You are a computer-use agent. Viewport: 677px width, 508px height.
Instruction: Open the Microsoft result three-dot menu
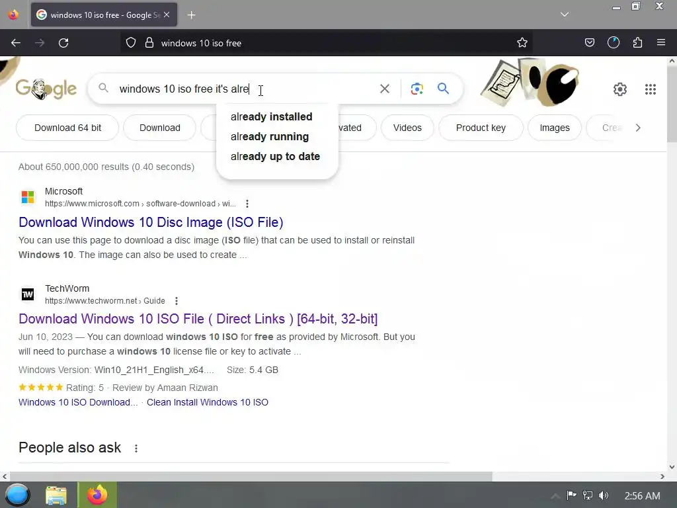[247, 204]
